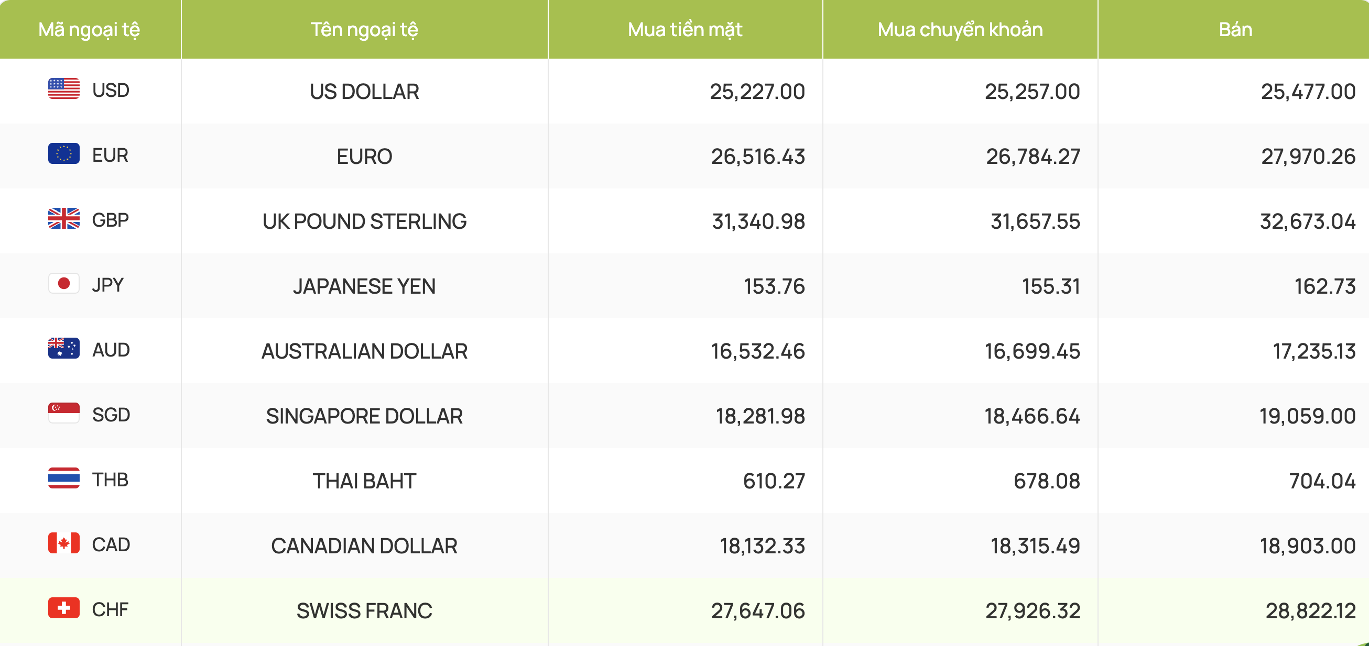Click the 'Bán' column header
Image resolution: width=1369 pixels, height=646 pixels.
click(x=1235, y=29)
